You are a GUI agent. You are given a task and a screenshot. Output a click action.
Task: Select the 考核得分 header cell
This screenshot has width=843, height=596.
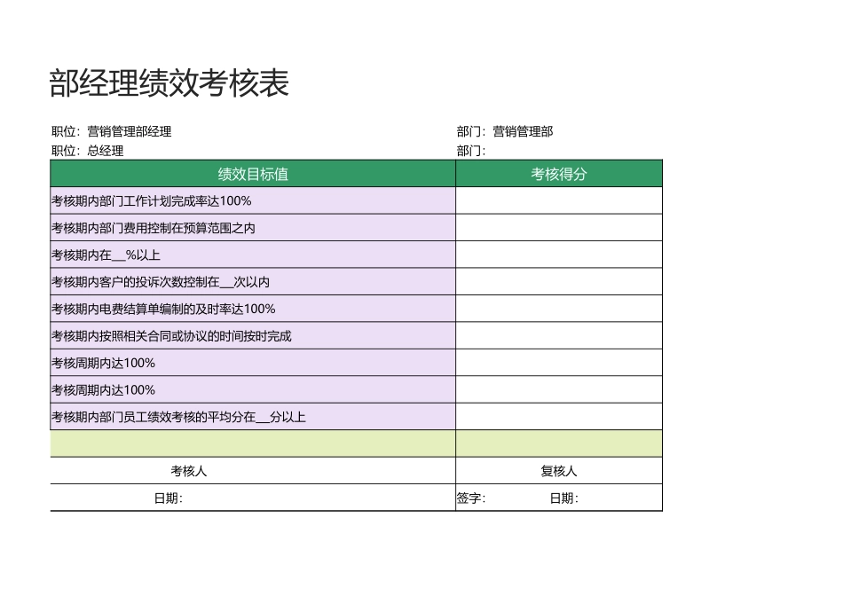point(559,174)
